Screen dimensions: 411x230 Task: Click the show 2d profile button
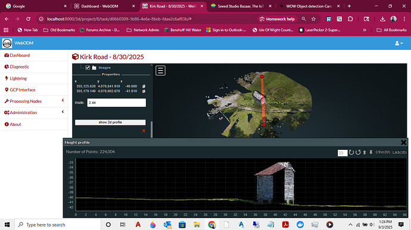110,122
